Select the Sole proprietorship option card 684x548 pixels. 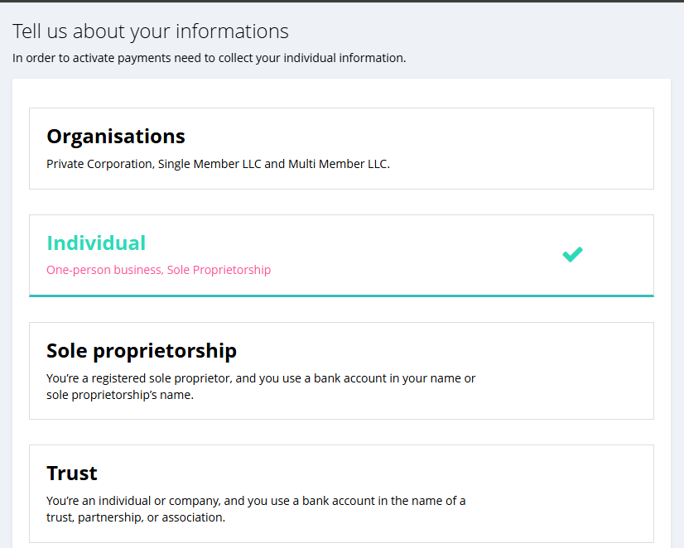point(341,371)
